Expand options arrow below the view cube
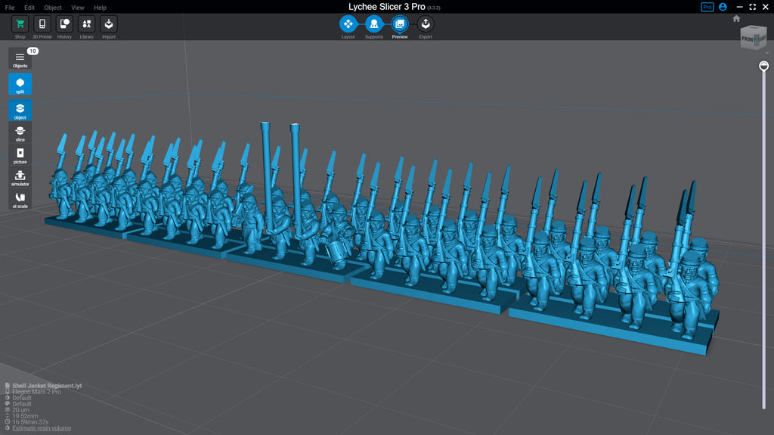 (766, 54)
